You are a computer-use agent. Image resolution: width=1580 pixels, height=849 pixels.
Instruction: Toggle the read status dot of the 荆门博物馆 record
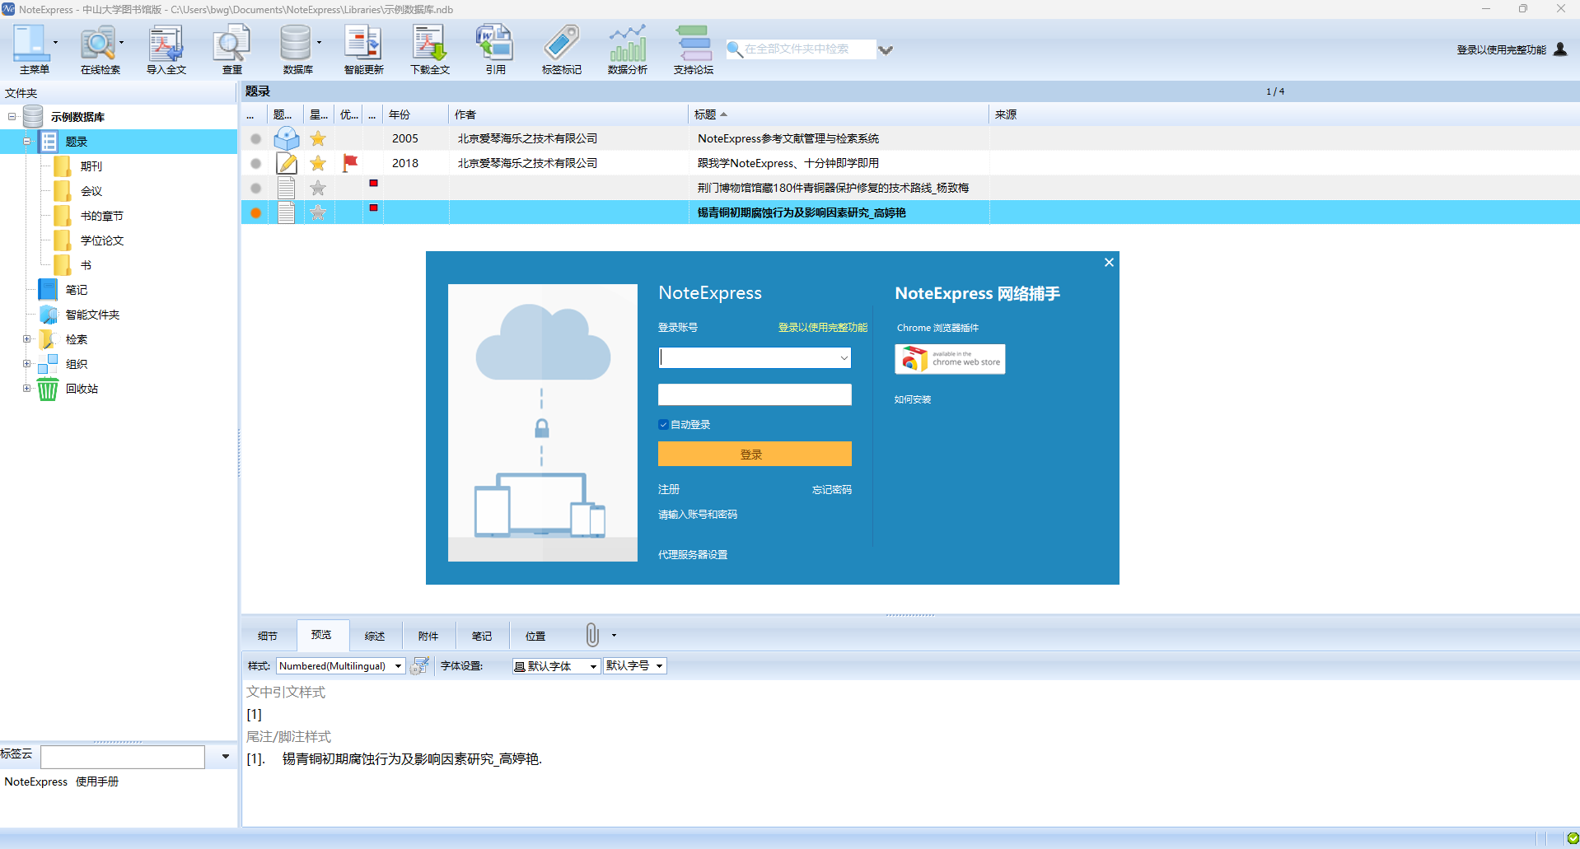click(256, 189)
